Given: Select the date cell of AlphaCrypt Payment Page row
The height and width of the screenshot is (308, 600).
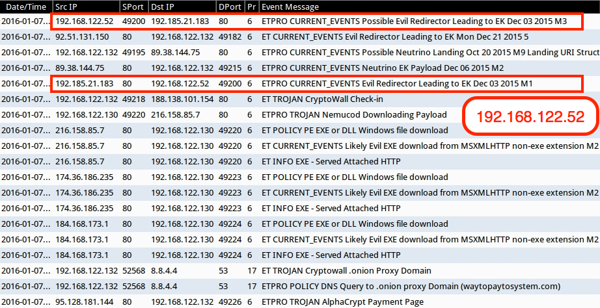Looking at the screenshot, I should point(25,302).
